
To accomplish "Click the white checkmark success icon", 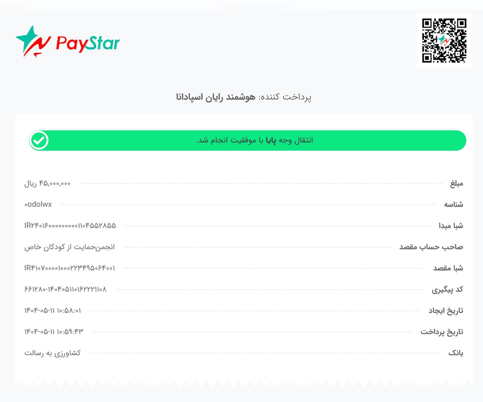I will click(x=39, y=140).
